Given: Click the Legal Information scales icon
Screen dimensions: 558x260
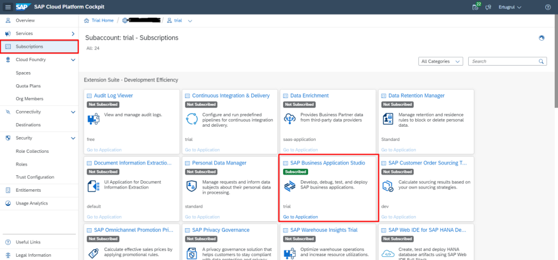Looking at the screenshot, I should 8,255.
